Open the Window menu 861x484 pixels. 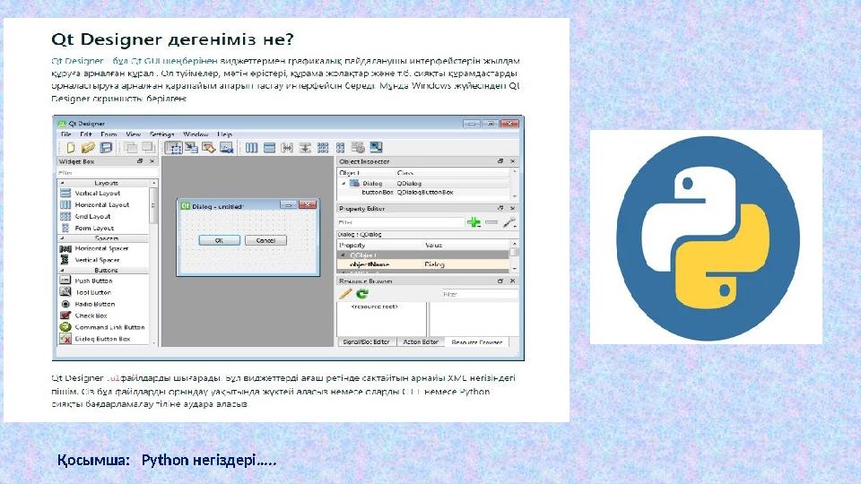pyautogui.click(x=196, y=134)
